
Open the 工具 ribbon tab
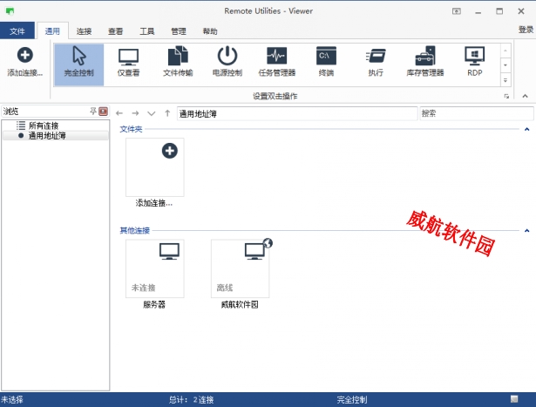tap(146, 31)
